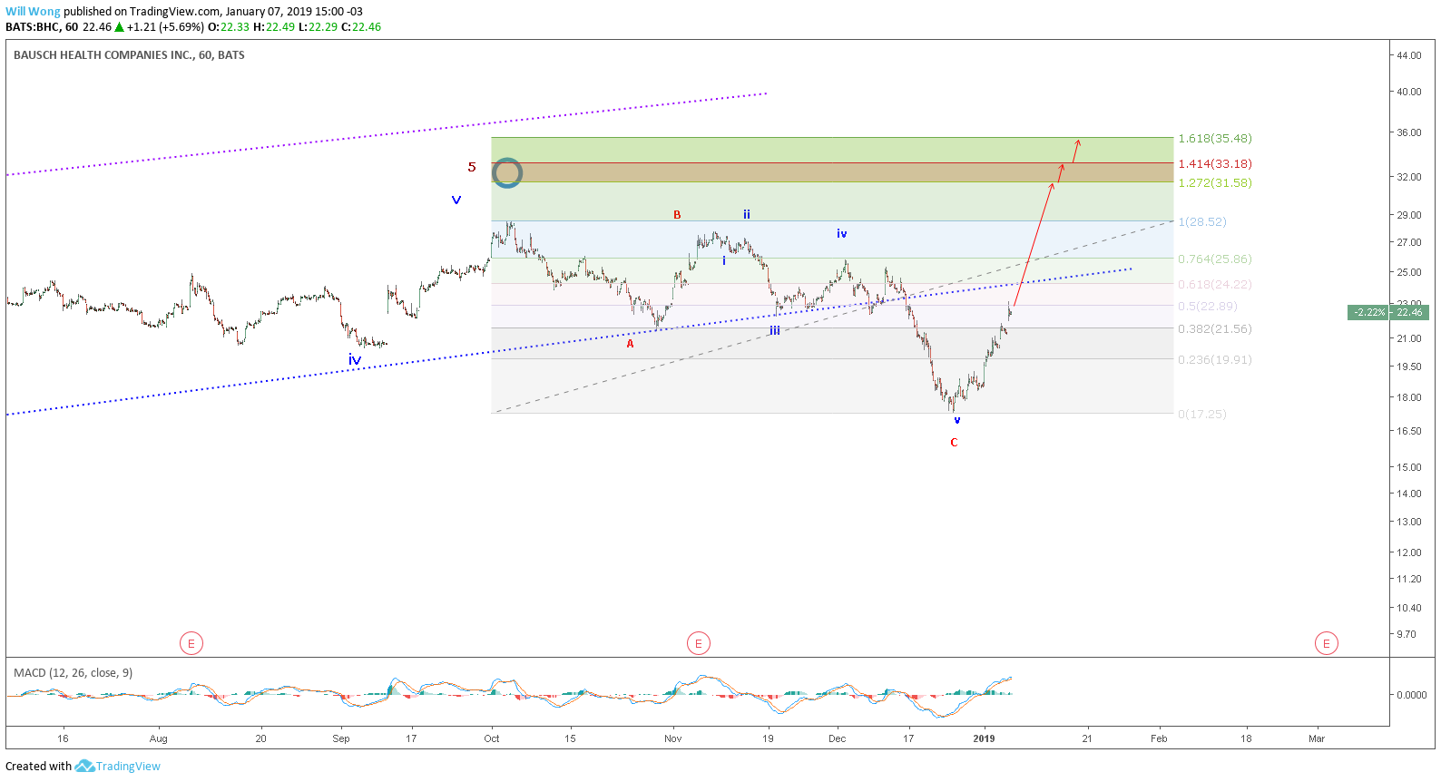Select the 0.382(21.56) Fibonacci label

[x=1214, y=329]
